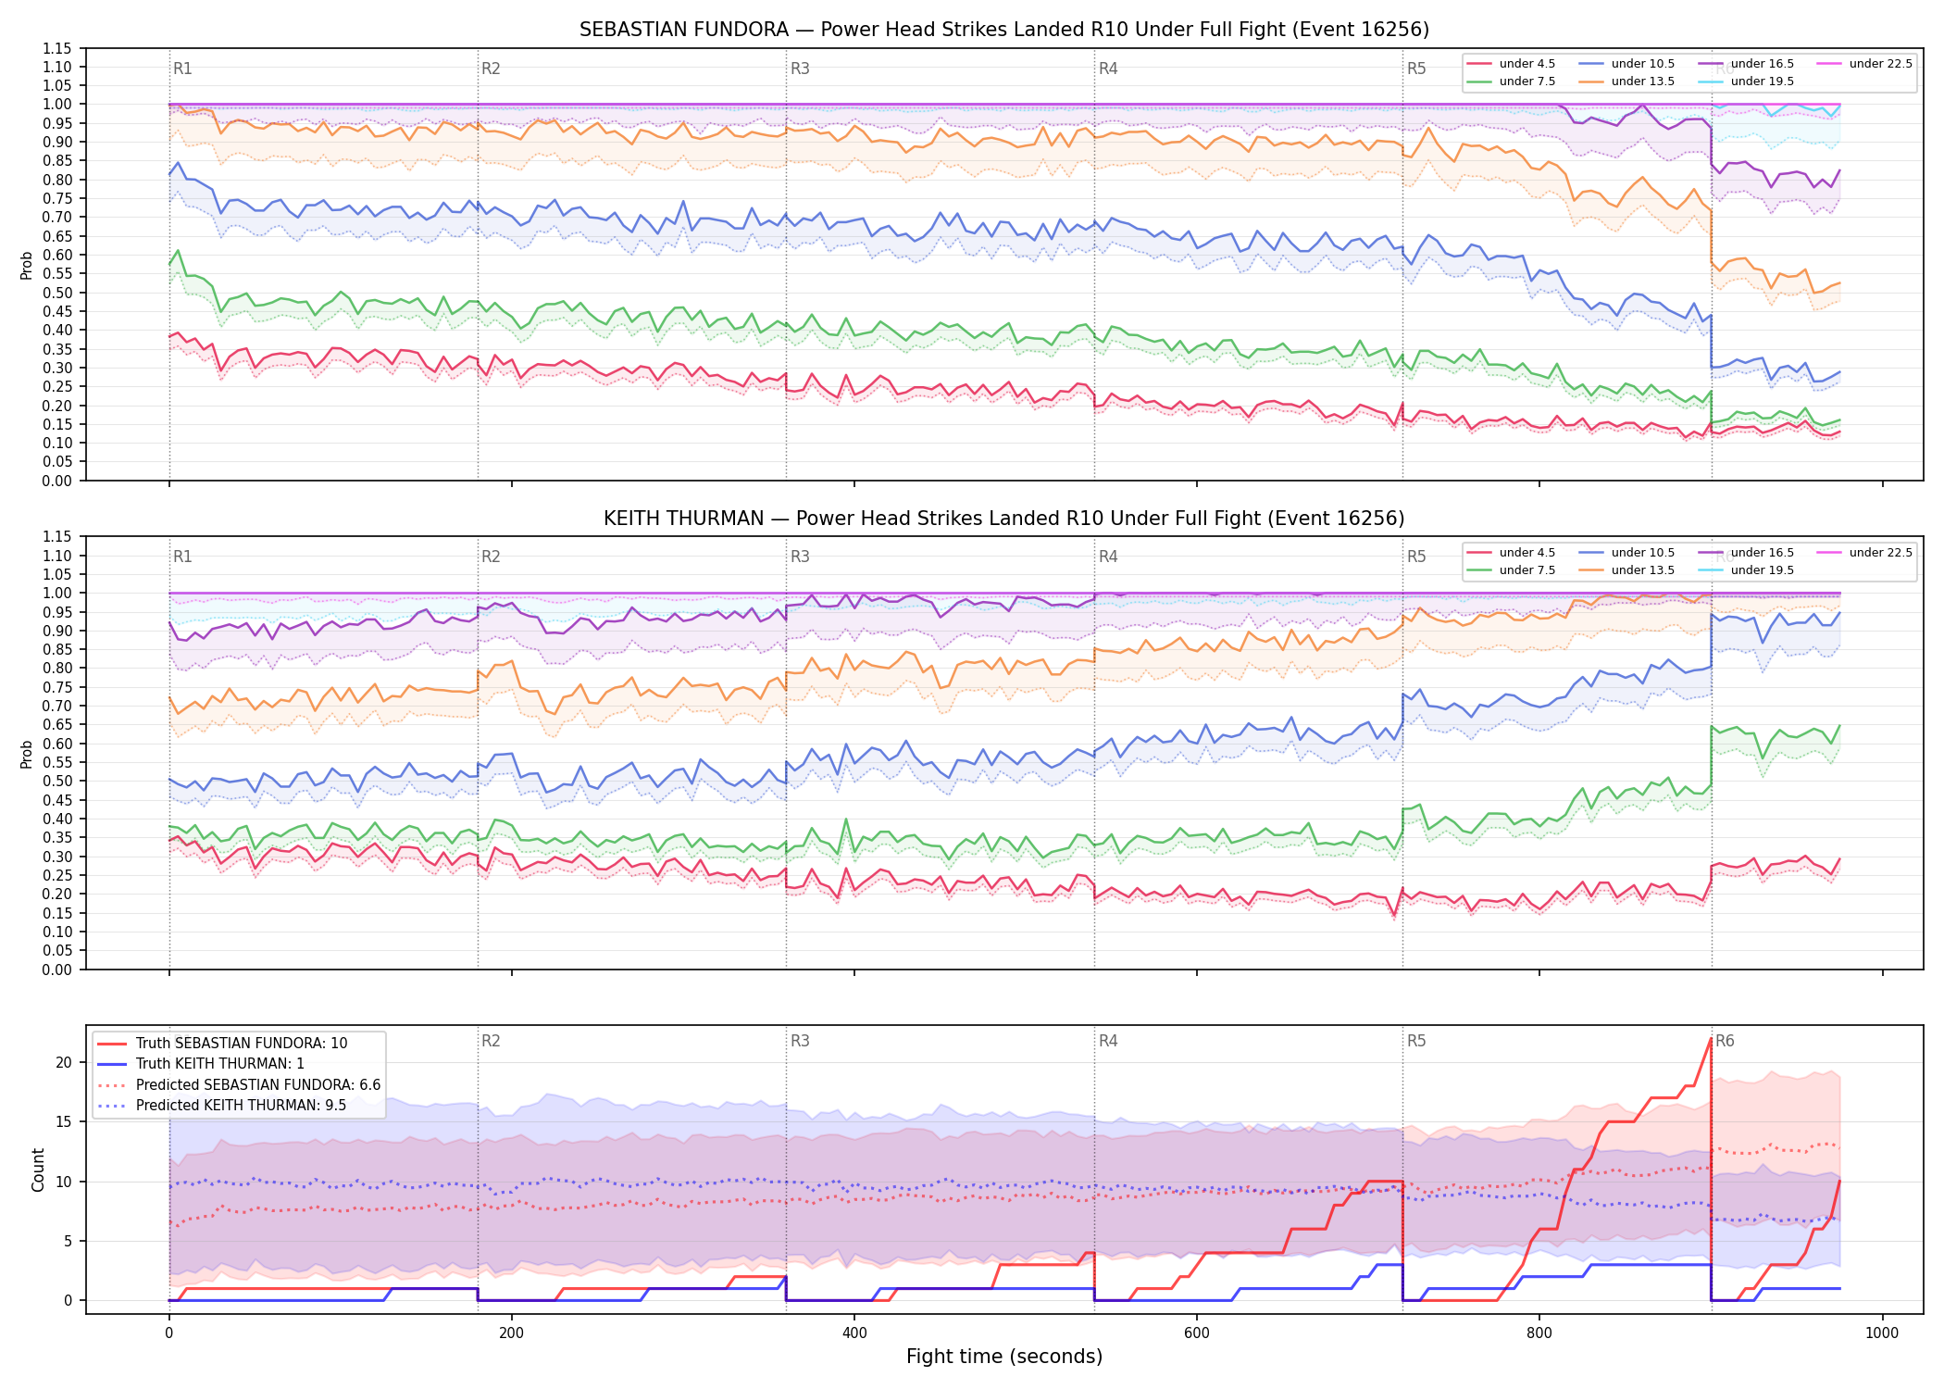Click the 400 tick label on the x-axis

(x=854, y=1333)
